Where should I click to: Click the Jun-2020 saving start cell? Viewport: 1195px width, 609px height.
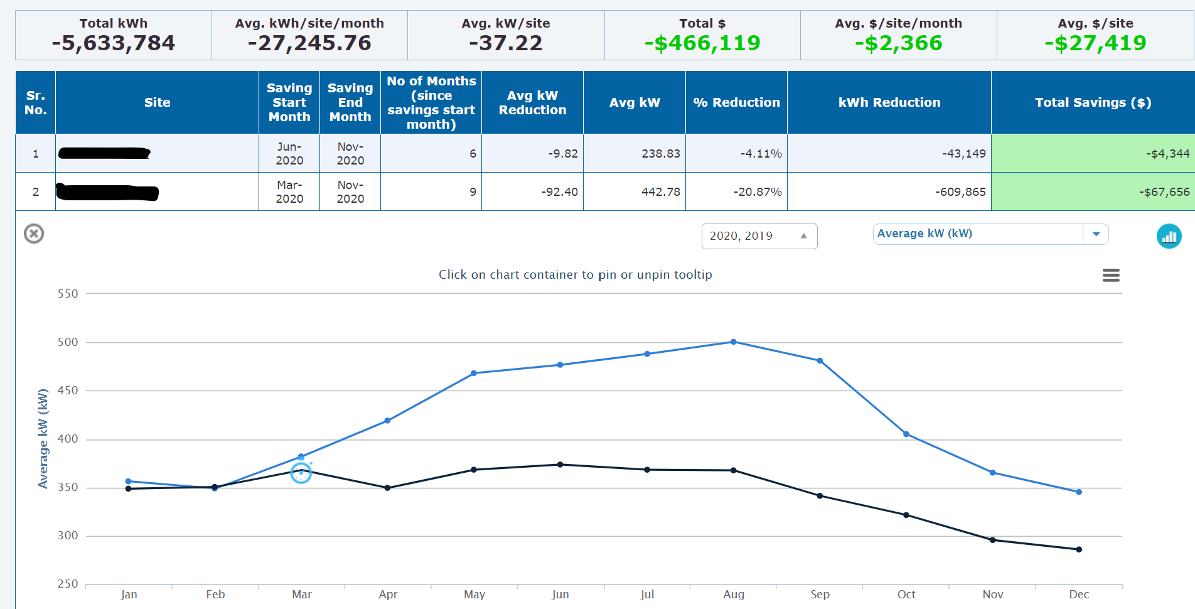pos(289,153)
